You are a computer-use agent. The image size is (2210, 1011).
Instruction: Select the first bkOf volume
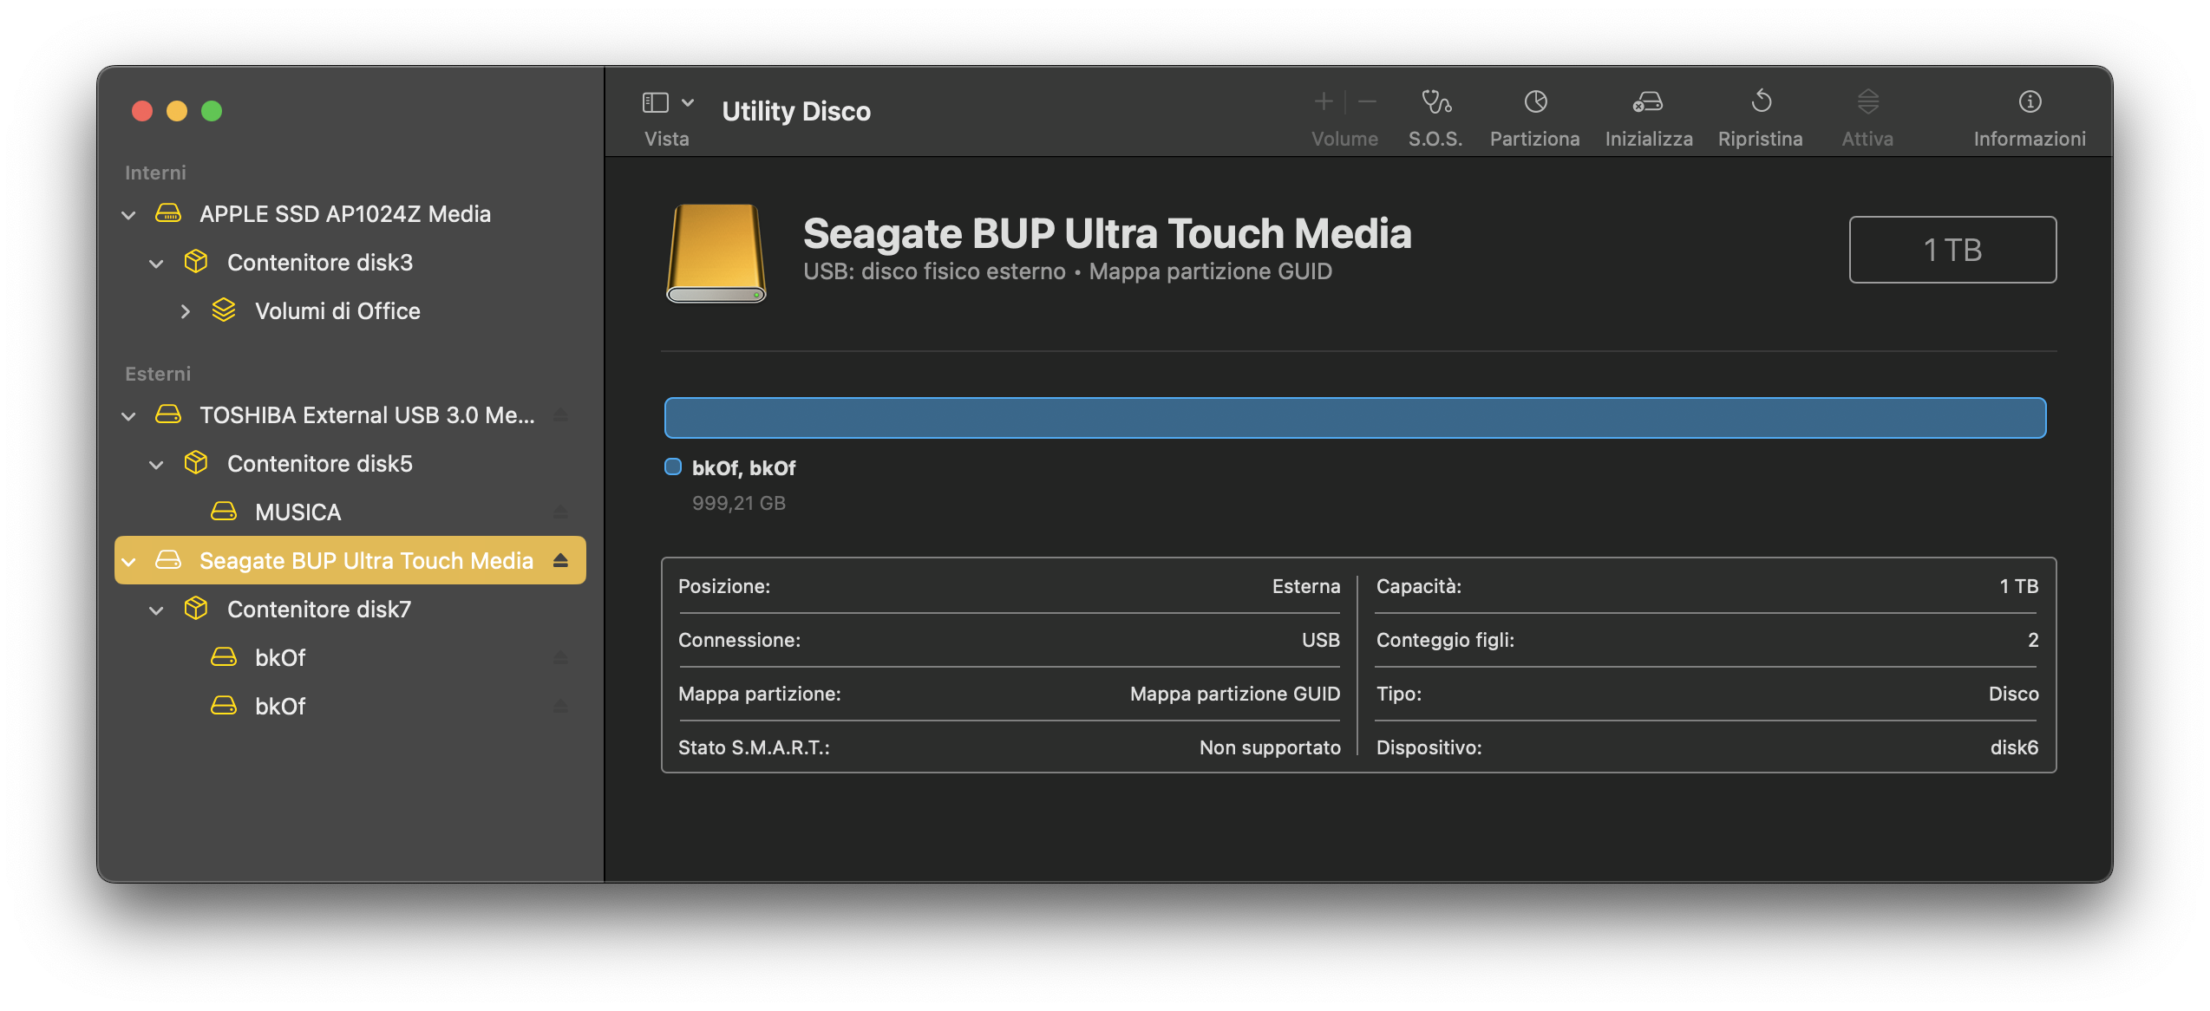[x=279, y=658]
